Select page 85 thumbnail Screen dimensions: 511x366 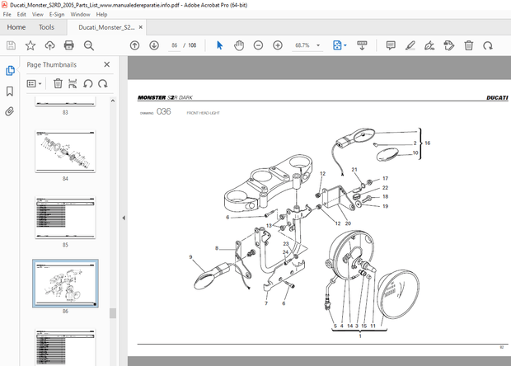click(x=65, y=218)
